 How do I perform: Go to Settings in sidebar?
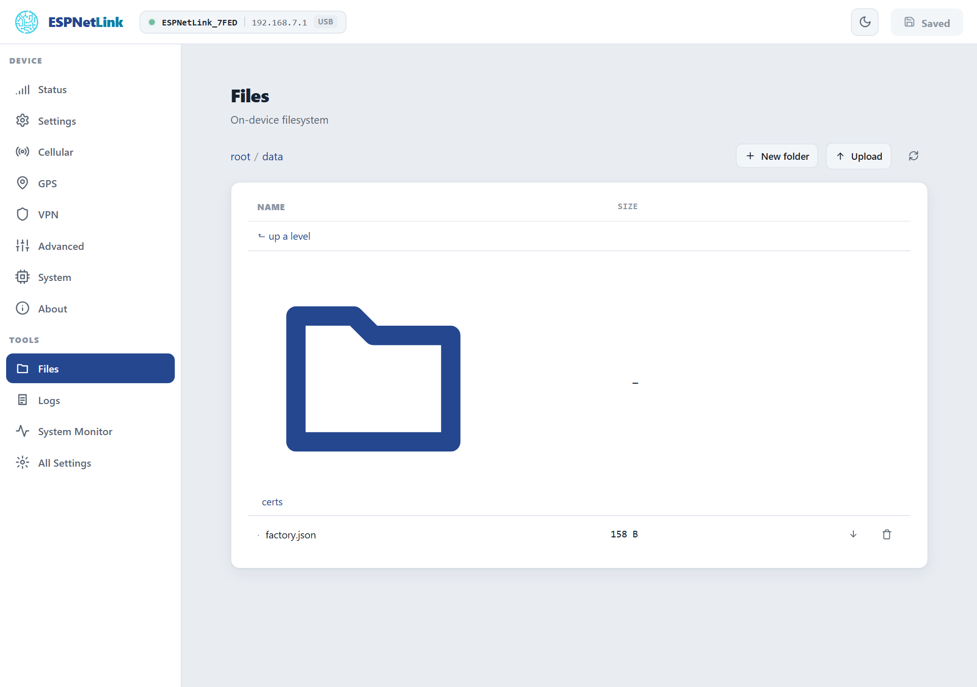[91, 121]
